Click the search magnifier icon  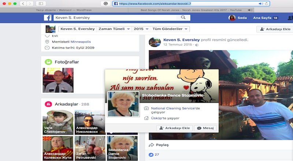[x=183, y=18]
